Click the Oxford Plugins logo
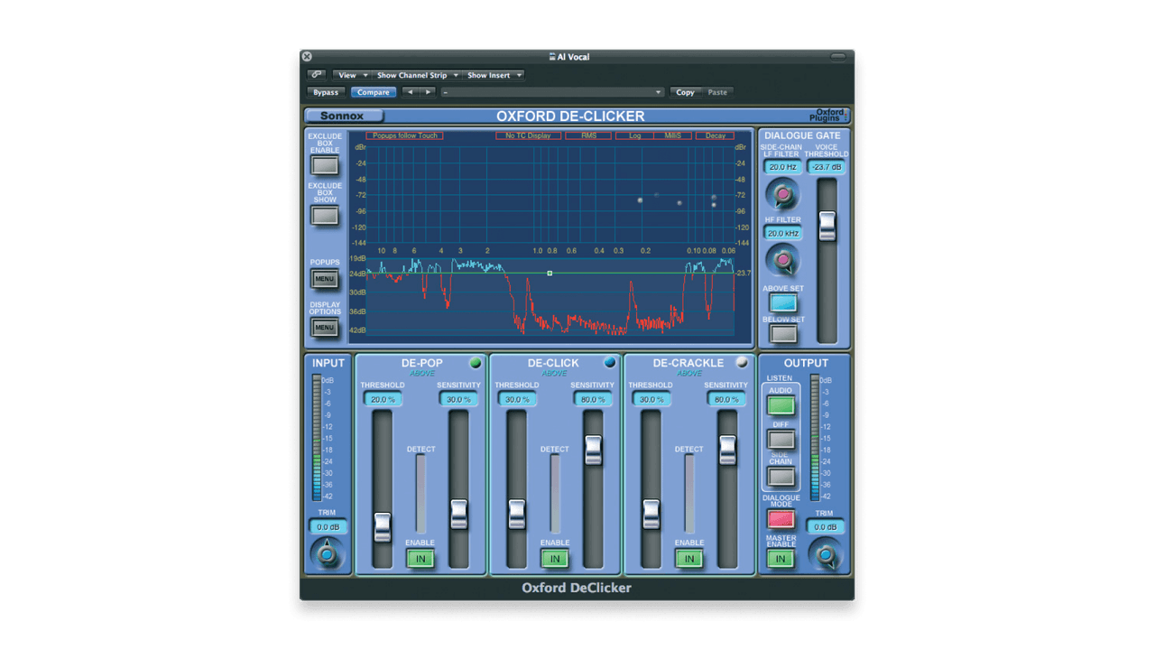The height and width of the screenshot is (650, 1155). [827, 115]
